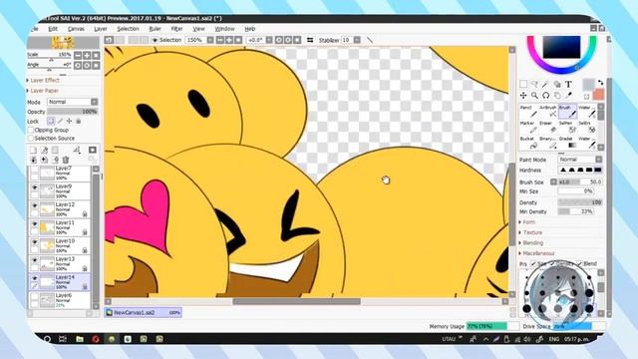Screen dimensions: 638x359
Task: Swap foreground and background colors
Action: coord(600,83)
